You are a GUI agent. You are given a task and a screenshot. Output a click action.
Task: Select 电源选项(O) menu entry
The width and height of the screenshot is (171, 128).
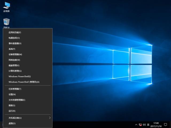28,38
